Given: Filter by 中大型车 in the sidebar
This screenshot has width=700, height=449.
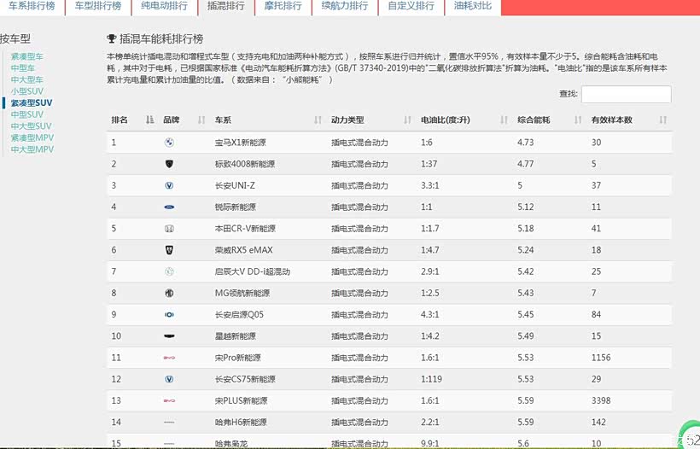Looking at the screenshot, I should click(26, 80).
